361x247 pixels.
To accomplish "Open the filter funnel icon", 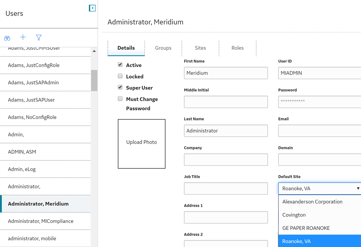I will coord(39,37).
